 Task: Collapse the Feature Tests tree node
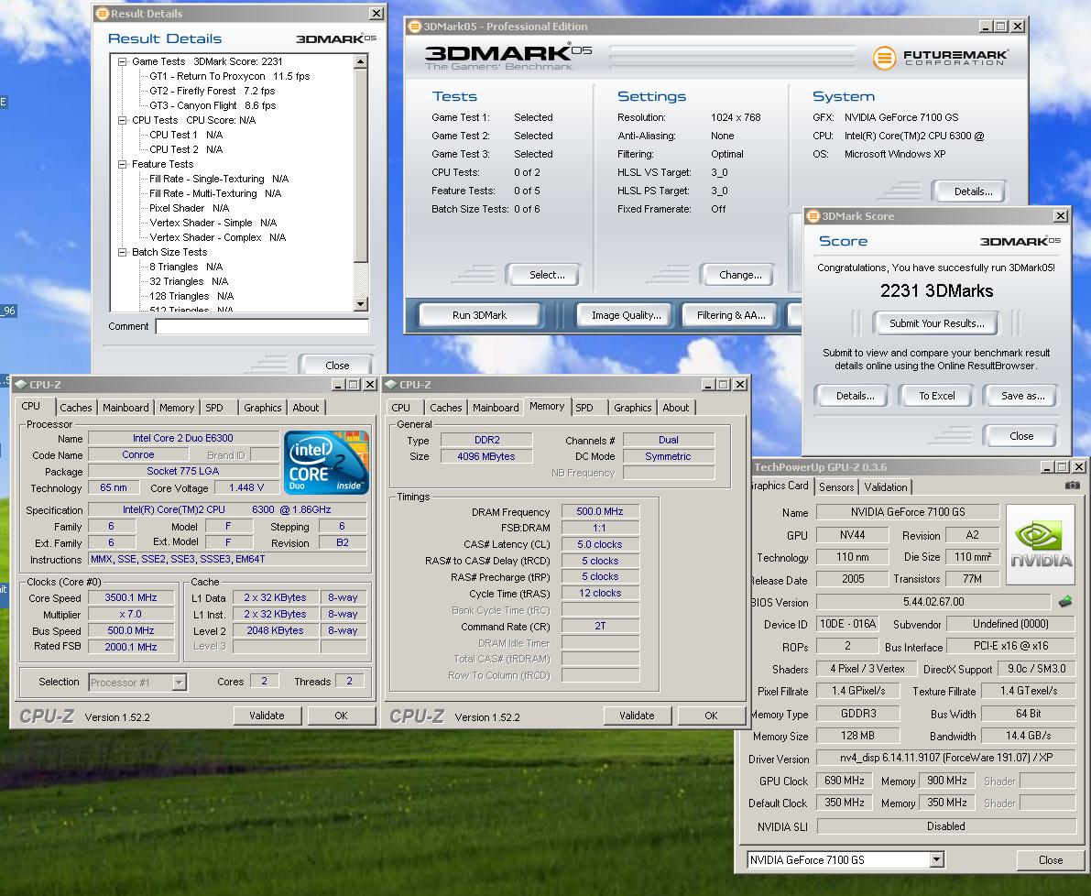coord(122,164)
